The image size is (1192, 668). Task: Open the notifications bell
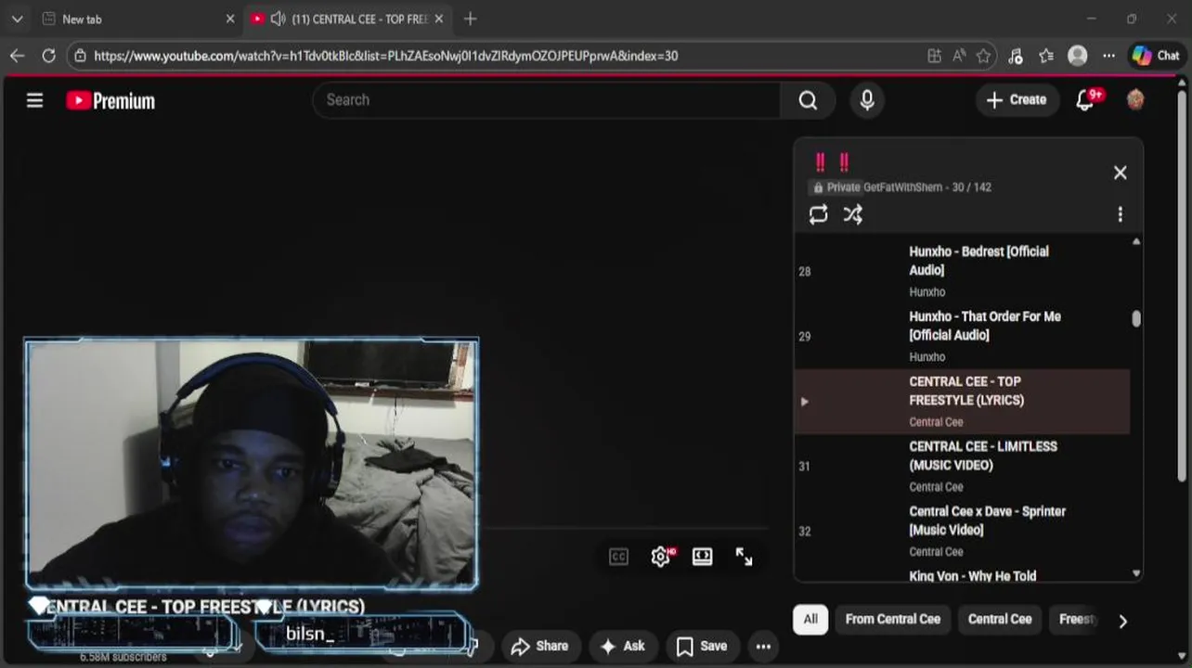[1085, 100]
